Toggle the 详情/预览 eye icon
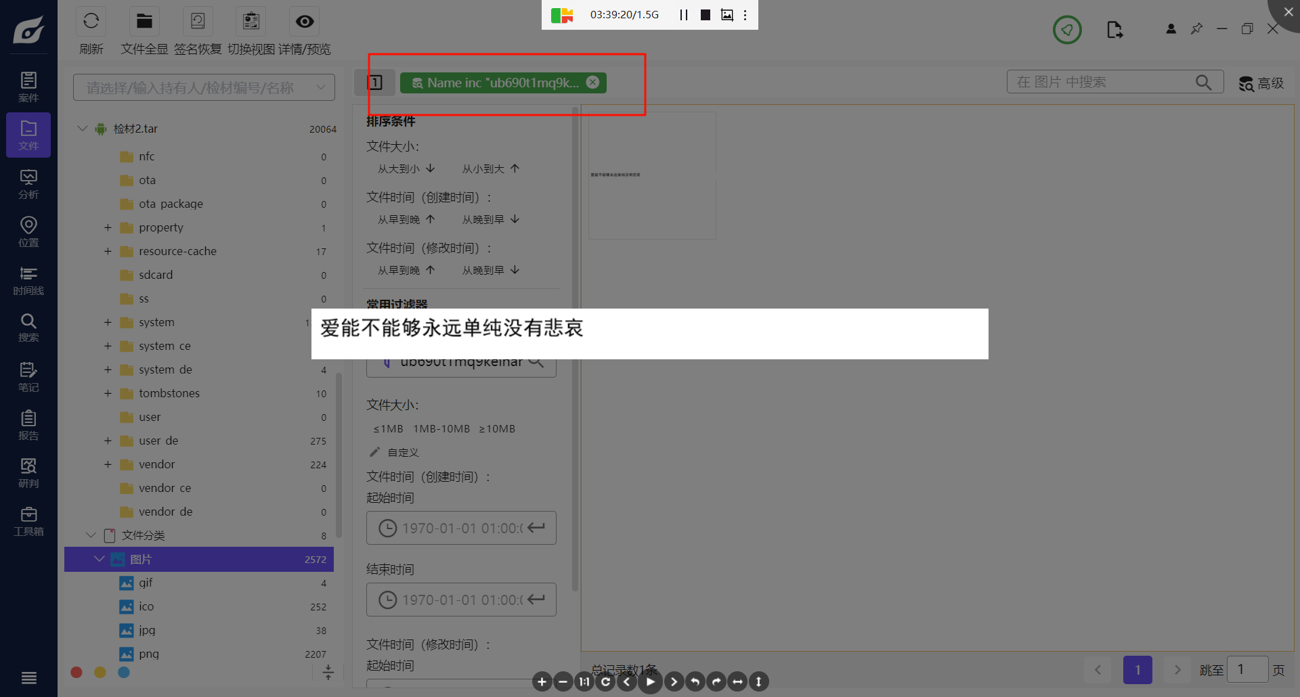Screen dimensions: 1300x697 coord(305,22)
